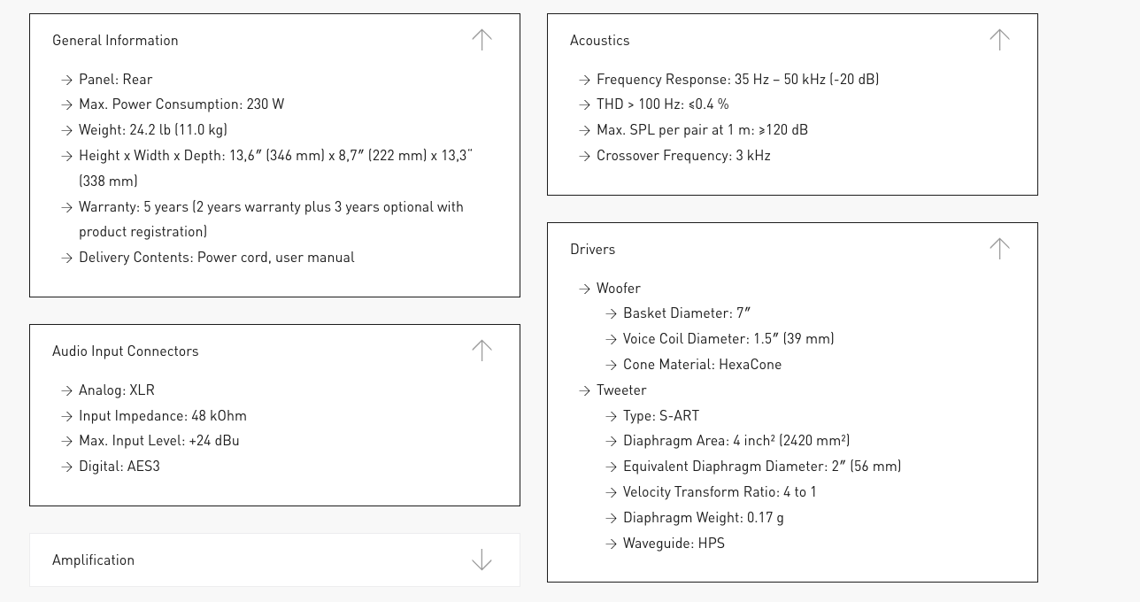Image resolution: width=1140 pixels, height=602 pixels.
Task: Click the Acoustics section title
Action: point(599,41)
